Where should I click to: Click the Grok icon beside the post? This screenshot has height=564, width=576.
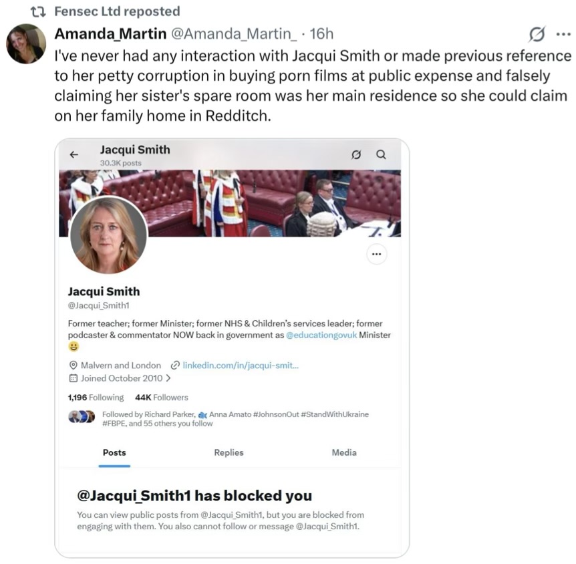click(x=536, y=33)
